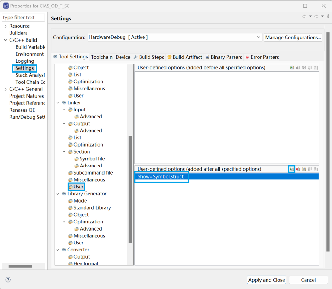This screenshot has height=289, width=332.
Task: Open the Error Parsers tab
Action: (x=262, y=57)
